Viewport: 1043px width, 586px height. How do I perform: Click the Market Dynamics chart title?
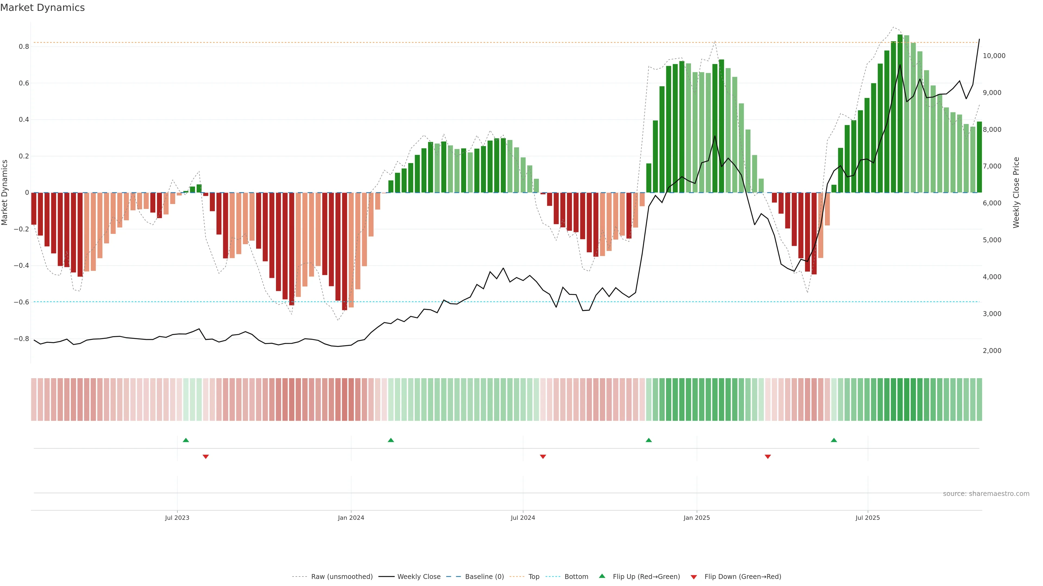coord(43,8)
